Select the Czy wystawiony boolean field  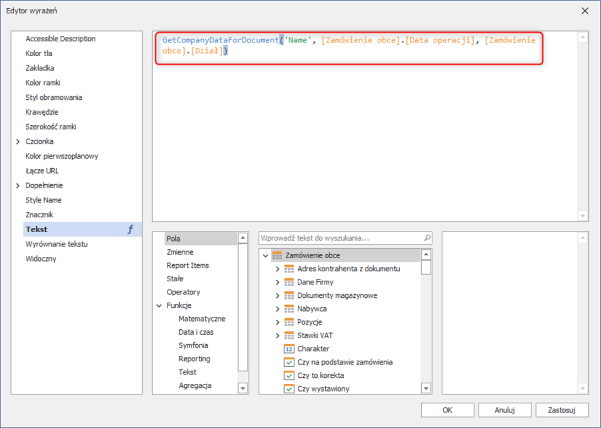[x=323, y=388]
